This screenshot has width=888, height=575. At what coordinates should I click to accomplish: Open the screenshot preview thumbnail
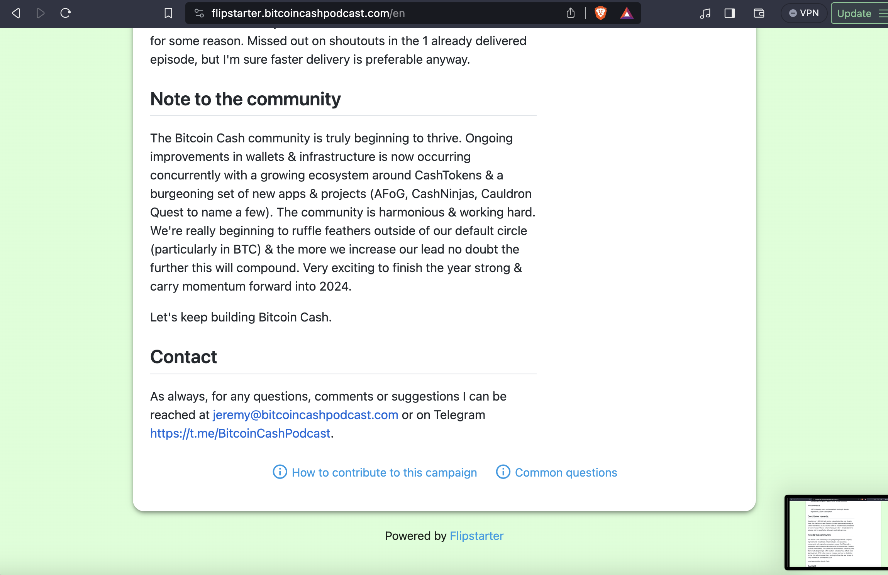click(836, 533)
